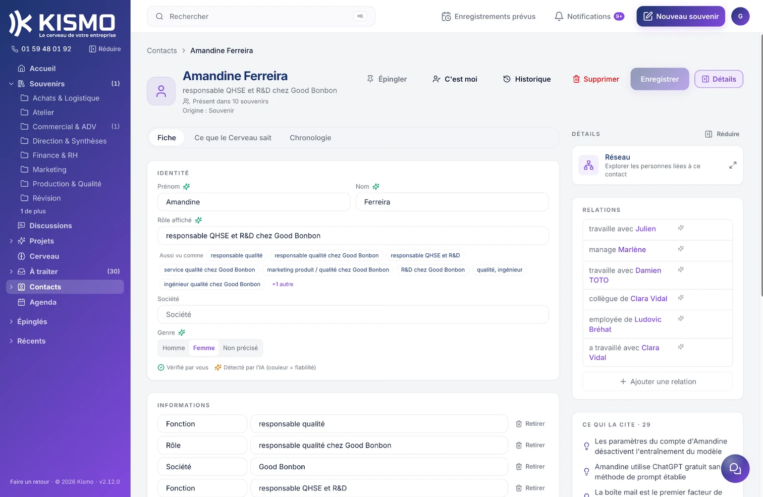The width and height of the screenshot is (763, 497).
Task: Open Enregistrements prévus calendar icon
Action: click(x=446, y=17)
